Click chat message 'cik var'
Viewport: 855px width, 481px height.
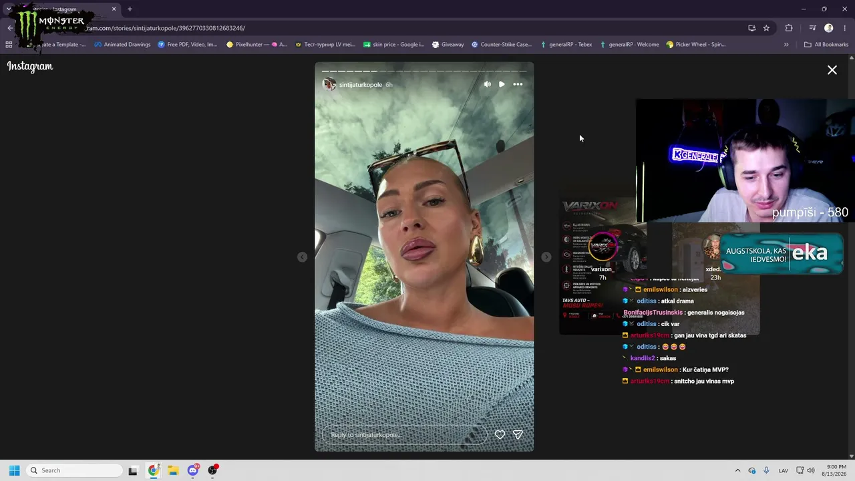point(670,324)
